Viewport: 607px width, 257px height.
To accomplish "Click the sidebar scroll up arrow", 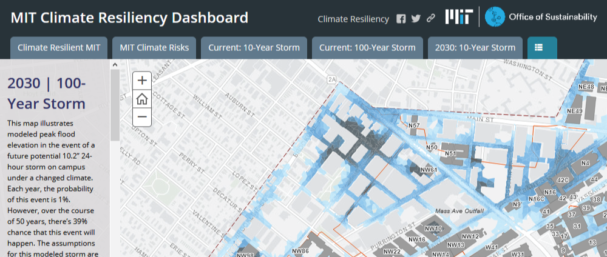I will (x=115, y=65).
